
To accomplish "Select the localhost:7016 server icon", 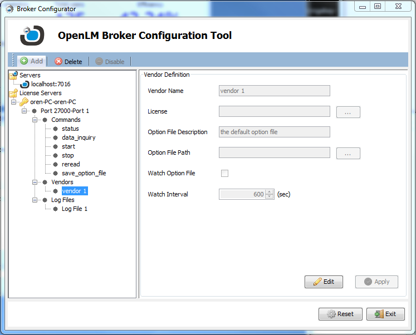I will tap(25, 84).
